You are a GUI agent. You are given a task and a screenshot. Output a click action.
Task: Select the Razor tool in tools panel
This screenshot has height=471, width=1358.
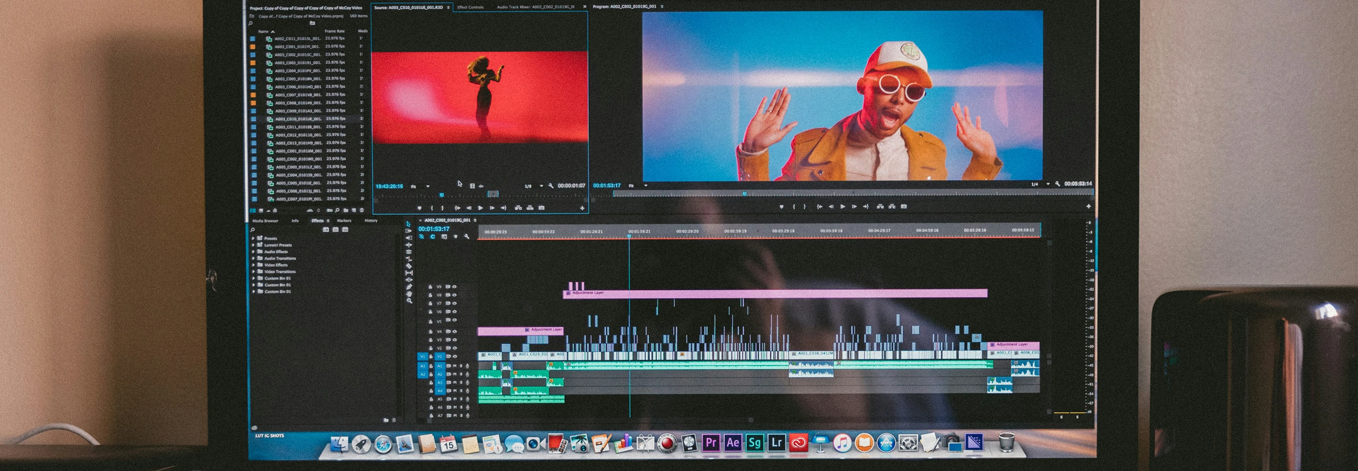click(409, 266)
